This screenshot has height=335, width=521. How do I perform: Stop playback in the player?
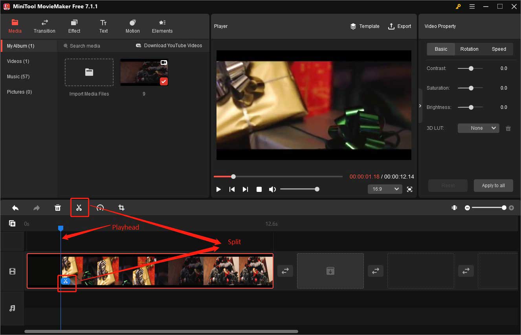click(x=259, y=189)
